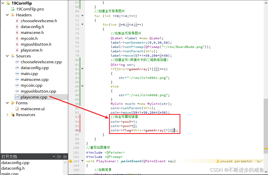Collapse the Forms folder
Viewport: 268px width, 175px height.
tap(7, 103)
